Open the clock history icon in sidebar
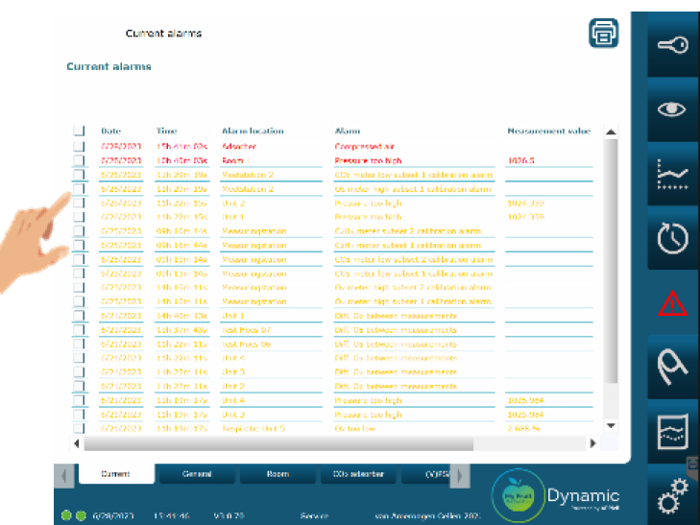Viewport: 700px width, 525px height. point(670,237)
